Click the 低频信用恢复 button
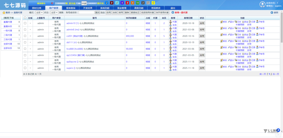This screenshot has width=283, height=138. tap(148, 12)
